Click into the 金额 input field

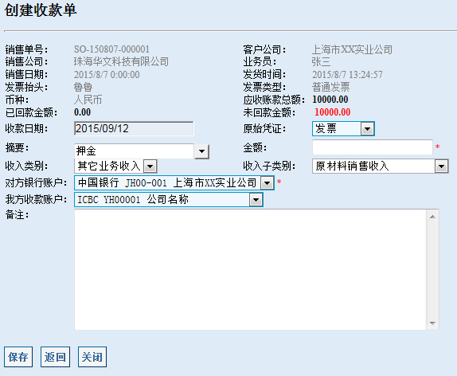[372, 147]
